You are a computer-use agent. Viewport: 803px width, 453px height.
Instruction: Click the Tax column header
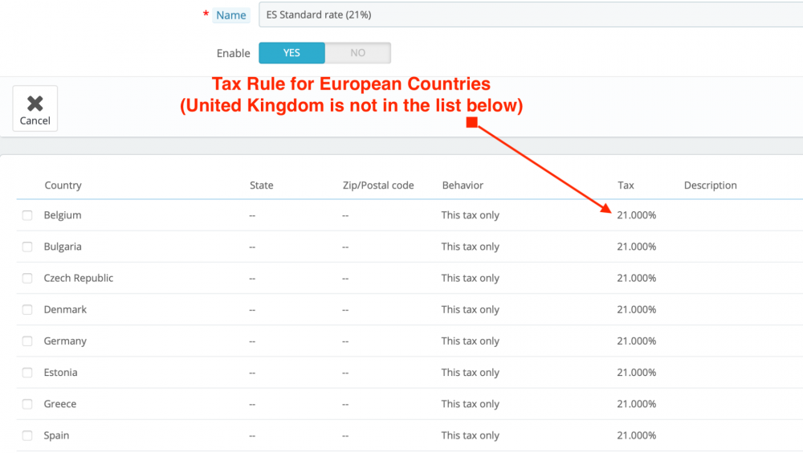626,185
